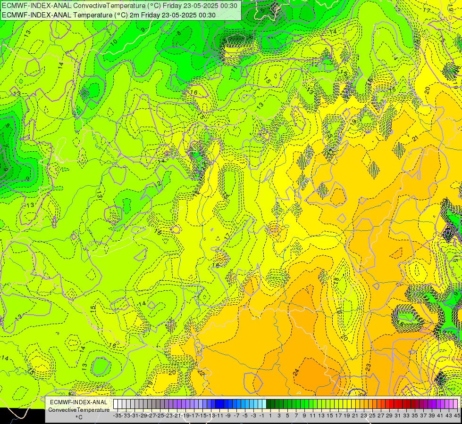Click the ConvectiveTemperature label in the legend box

coord(79,409)
